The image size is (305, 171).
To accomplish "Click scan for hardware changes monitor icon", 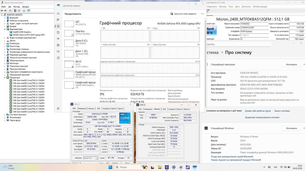I will (29, 11).
